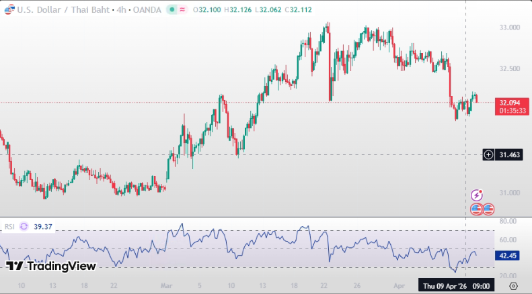Click the plus button beside 31.463

(x=489, y=155)
